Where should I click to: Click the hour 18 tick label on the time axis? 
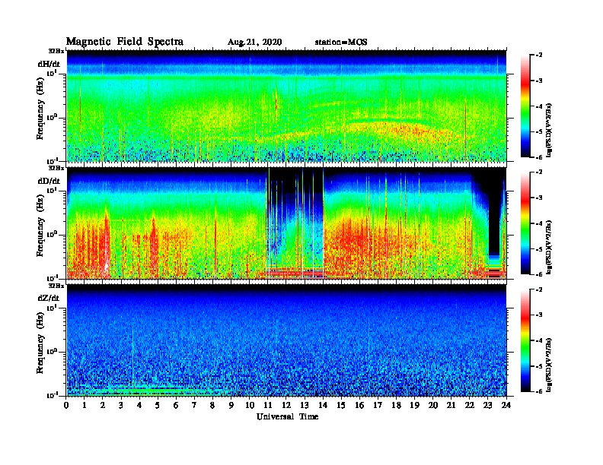point(396,405)
